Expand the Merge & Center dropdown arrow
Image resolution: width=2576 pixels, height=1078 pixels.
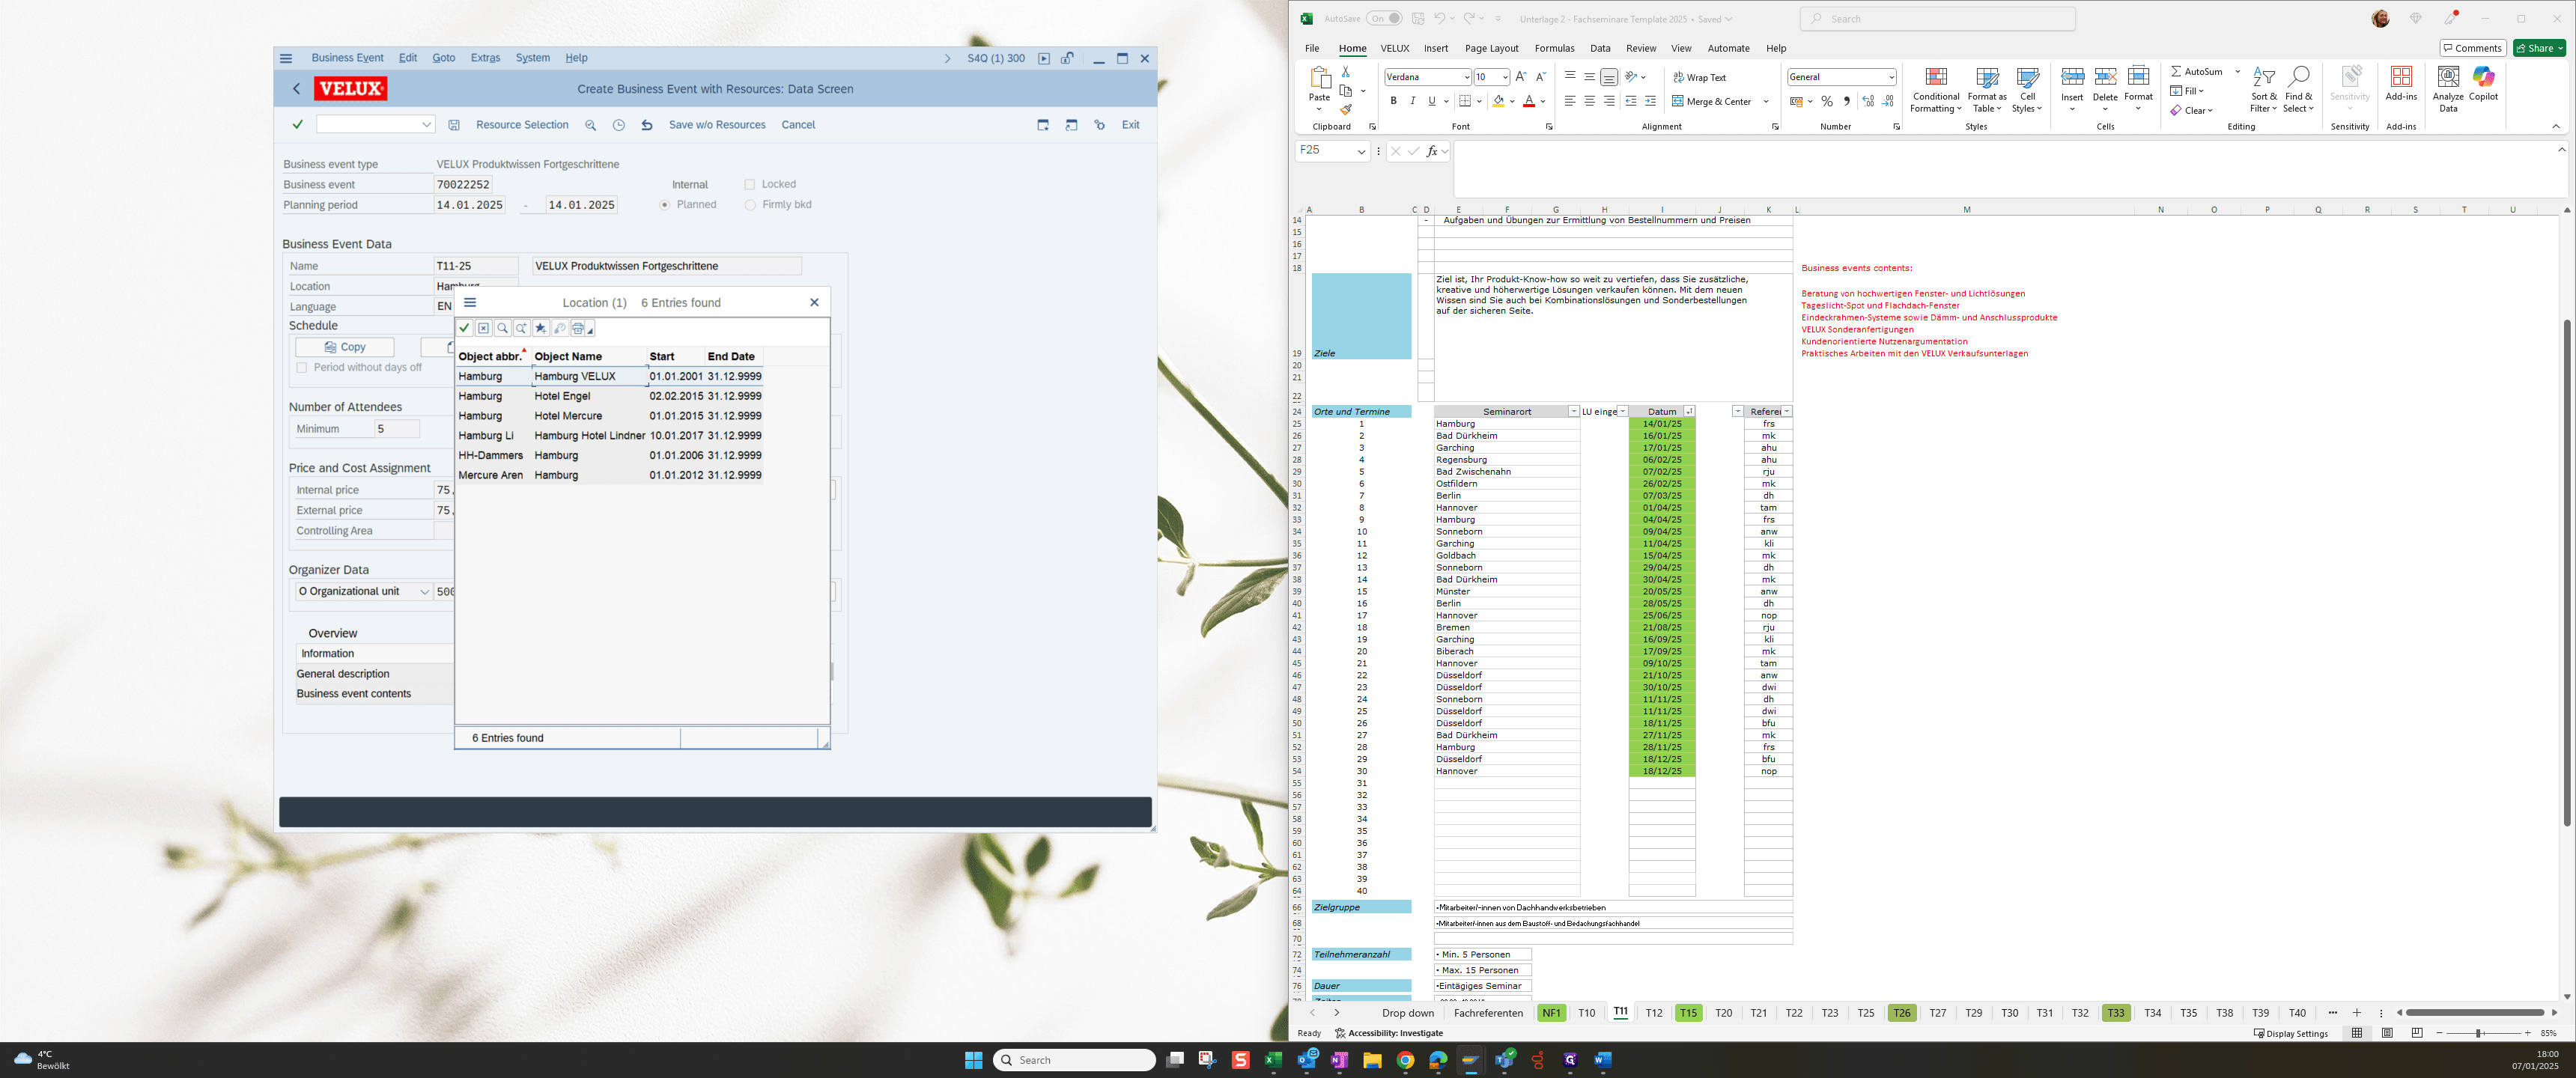[1766, 101]
